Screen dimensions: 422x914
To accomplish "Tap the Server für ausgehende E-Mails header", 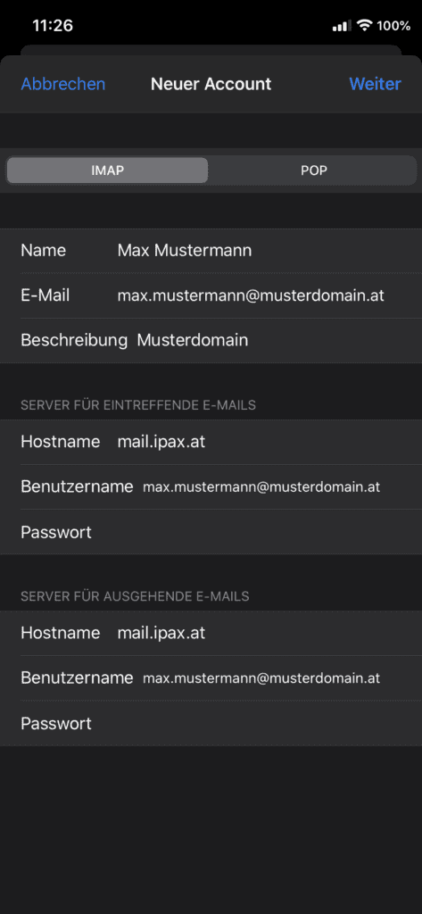I will tap(135, 596).
